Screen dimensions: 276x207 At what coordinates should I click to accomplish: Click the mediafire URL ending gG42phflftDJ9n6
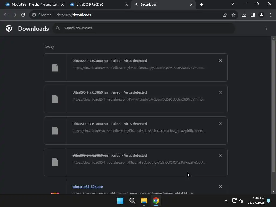[x=139, y=131]
